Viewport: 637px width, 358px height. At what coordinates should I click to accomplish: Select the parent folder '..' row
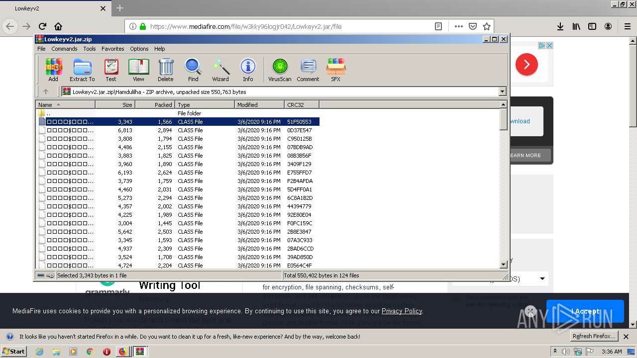coord(178,113)
